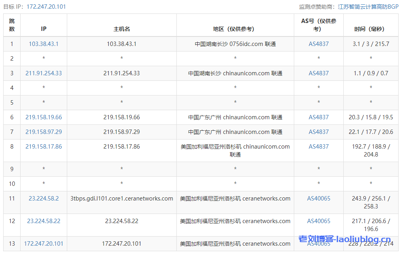Viewport: 401px width, 254px height.
Task: Open AS4837 link in hop 8 row
Action: pyautogui.click(x=318, y=147)
